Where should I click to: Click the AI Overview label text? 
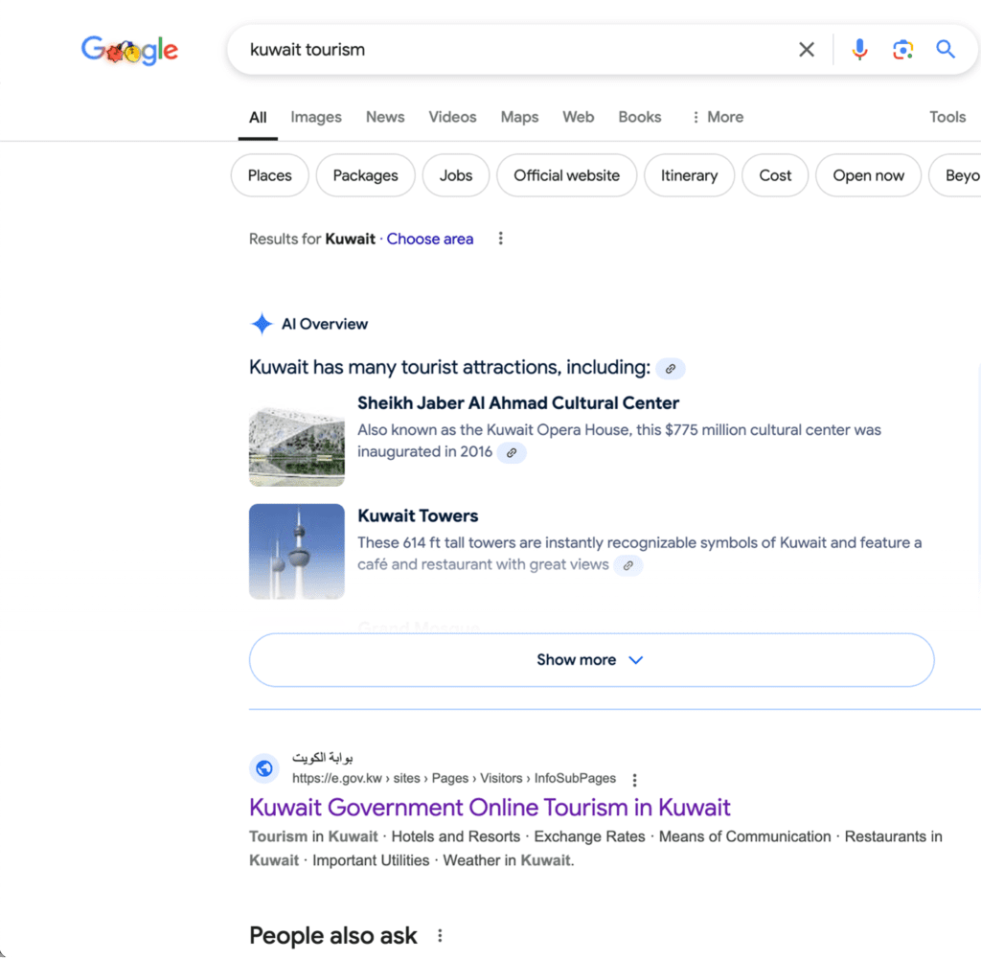pos(324,324)
